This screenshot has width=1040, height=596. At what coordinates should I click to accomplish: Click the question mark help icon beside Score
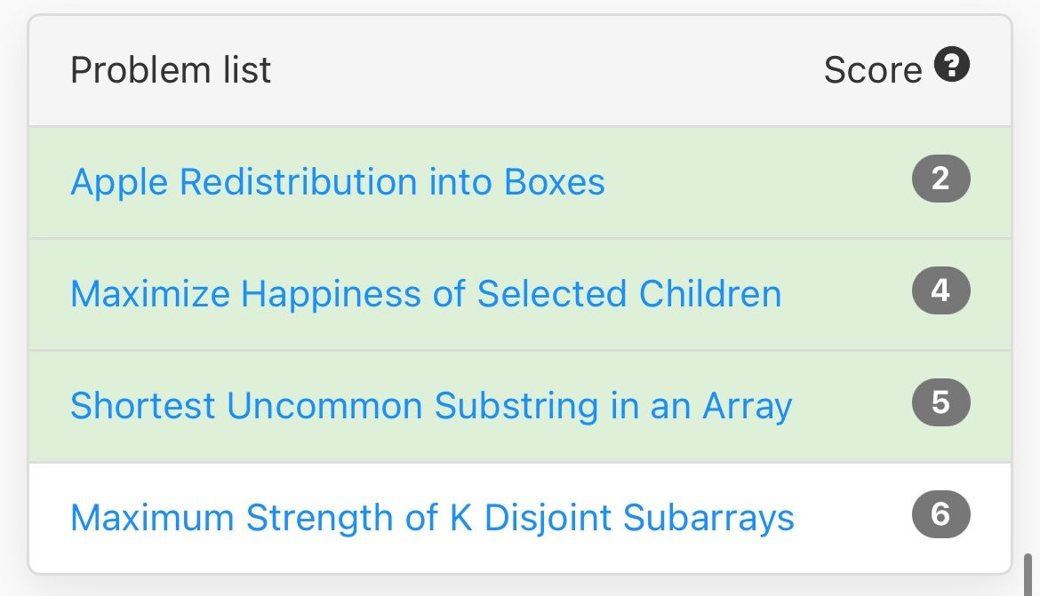952,64
